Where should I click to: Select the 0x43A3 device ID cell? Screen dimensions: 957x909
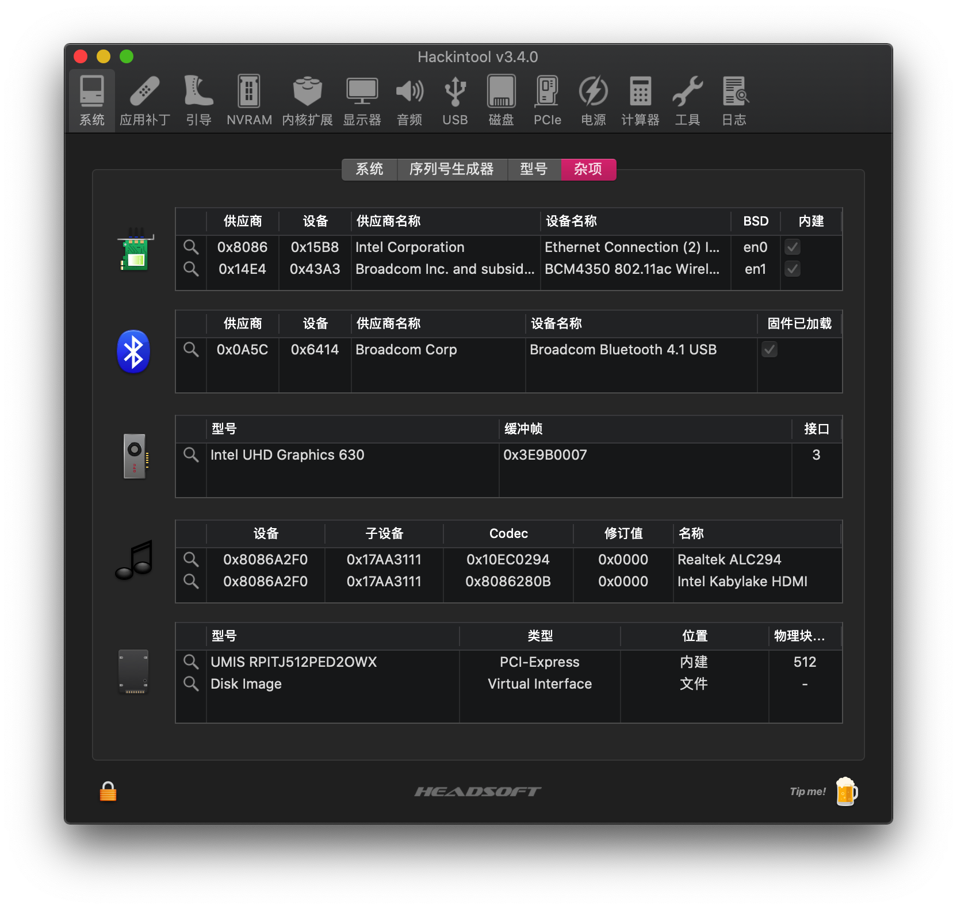point(315,269)
